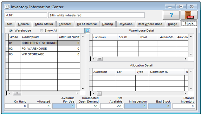Screen dimensions: 202x115
Task: Maximize the Inventory Information Center window
Action: [181, 7]
